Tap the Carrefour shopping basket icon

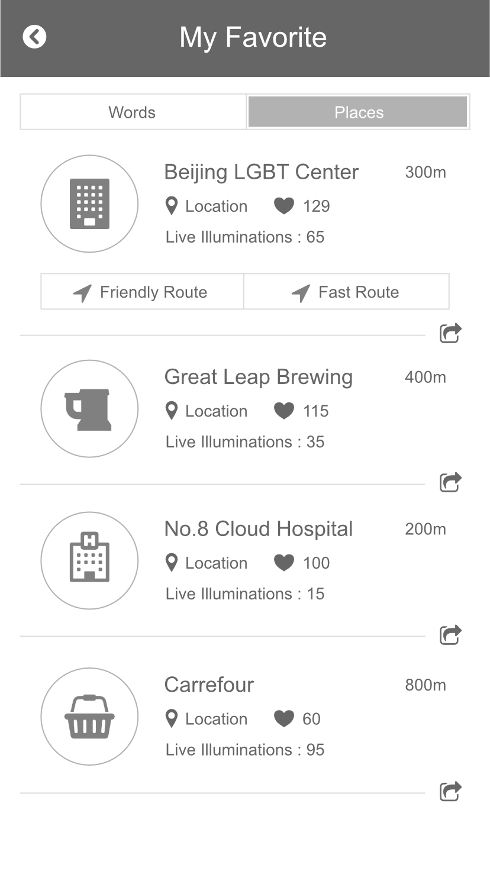[89, 717]
